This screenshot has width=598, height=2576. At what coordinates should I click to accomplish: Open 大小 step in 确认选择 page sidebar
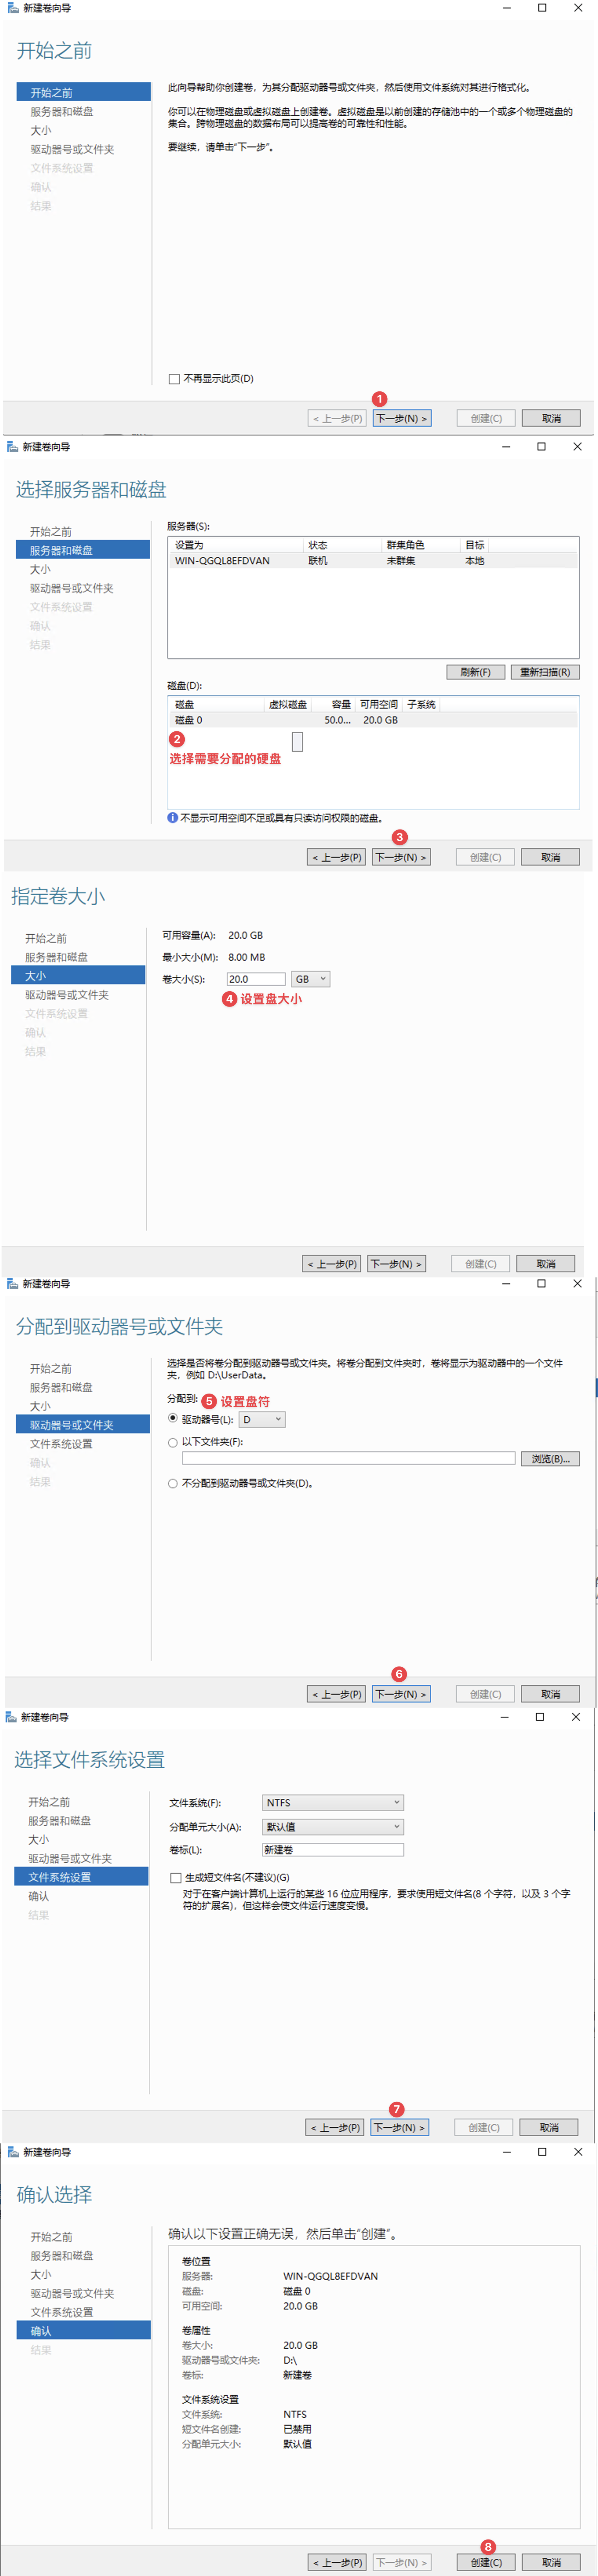(x=41, y=2274)
